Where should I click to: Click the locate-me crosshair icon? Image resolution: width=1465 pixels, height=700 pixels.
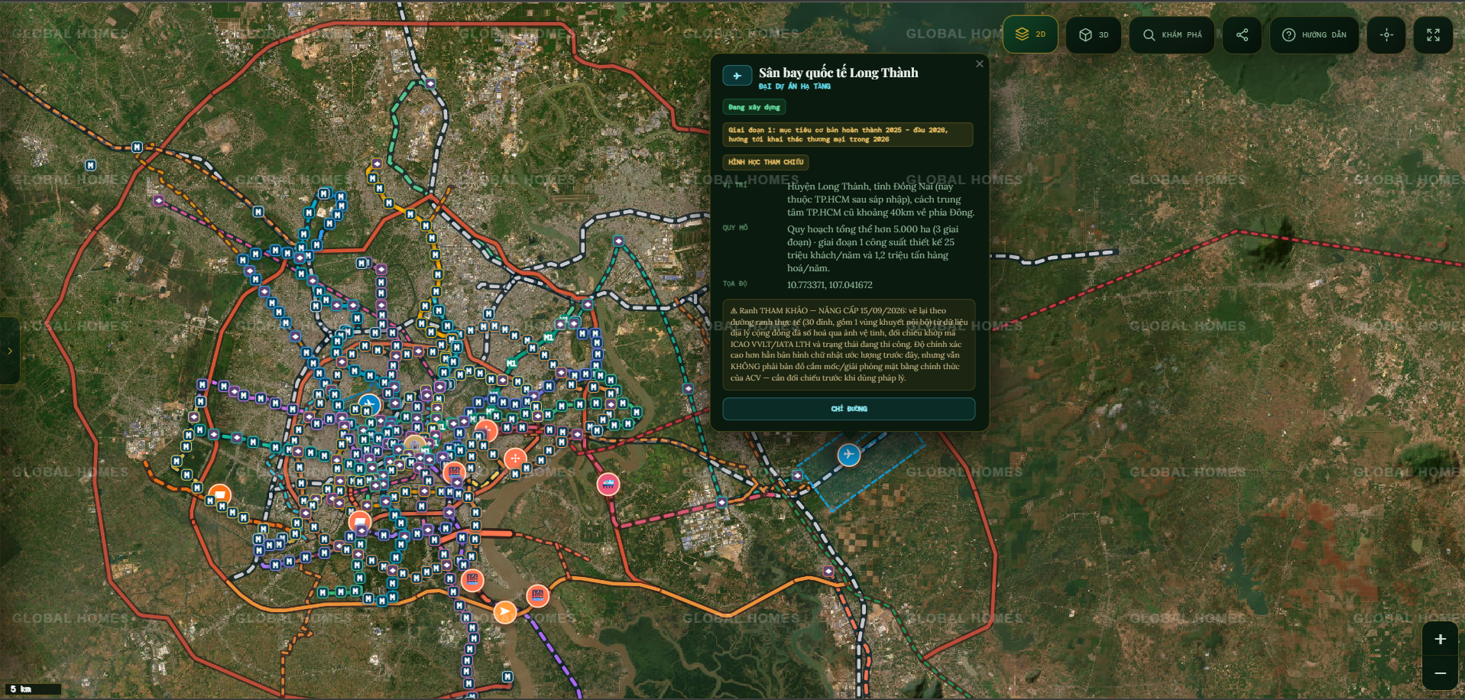point(1386,34)
